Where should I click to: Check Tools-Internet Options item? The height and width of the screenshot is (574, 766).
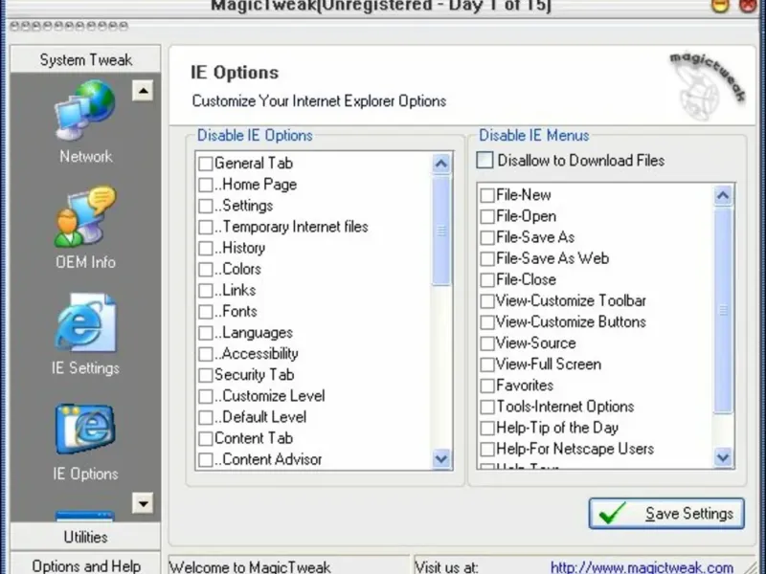[487, 407]
